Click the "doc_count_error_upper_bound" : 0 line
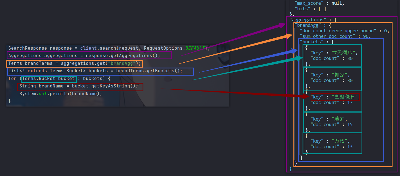 344,31
